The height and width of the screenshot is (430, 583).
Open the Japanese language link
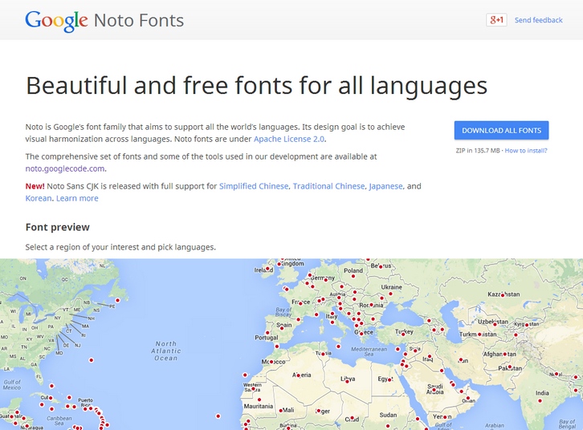(385, 186)
